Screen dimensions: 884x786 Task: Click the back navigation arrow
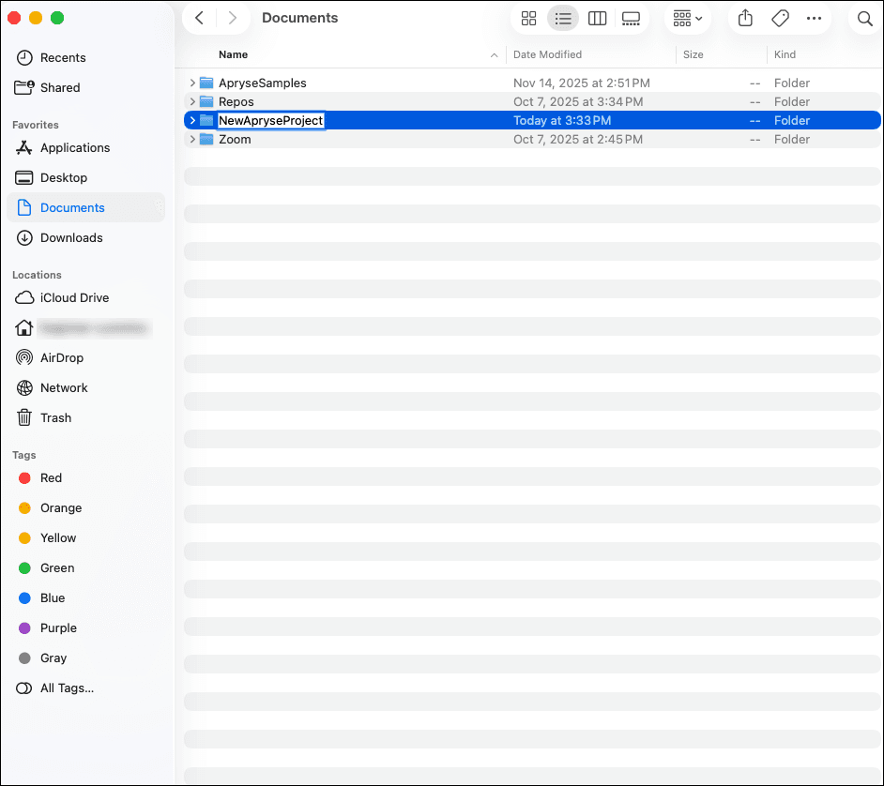[x=199, y=19]
